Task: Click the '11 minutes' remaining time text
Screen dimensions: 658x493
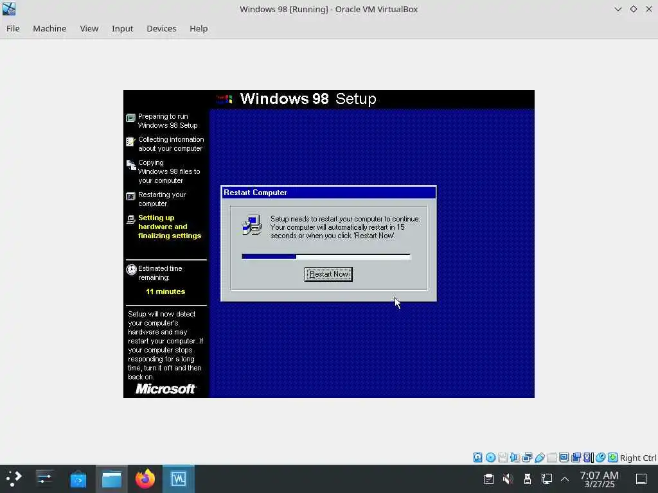Action: [165, 291]
